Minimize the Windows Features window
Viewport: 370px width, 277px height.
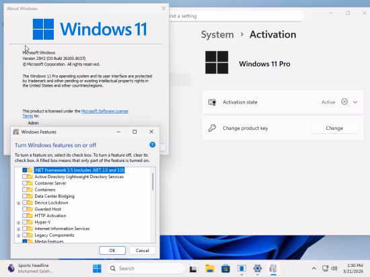click(118, 132)
